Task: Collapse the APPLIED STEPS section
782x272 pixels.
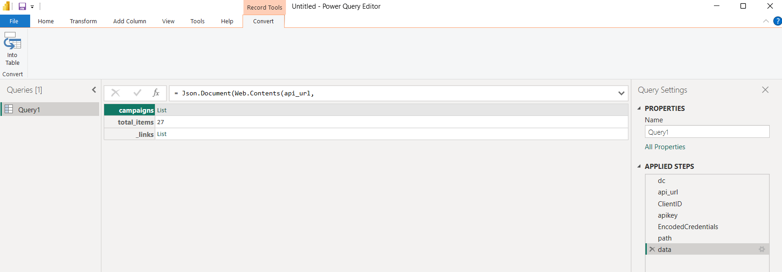Action: click(x=639, y=167)
